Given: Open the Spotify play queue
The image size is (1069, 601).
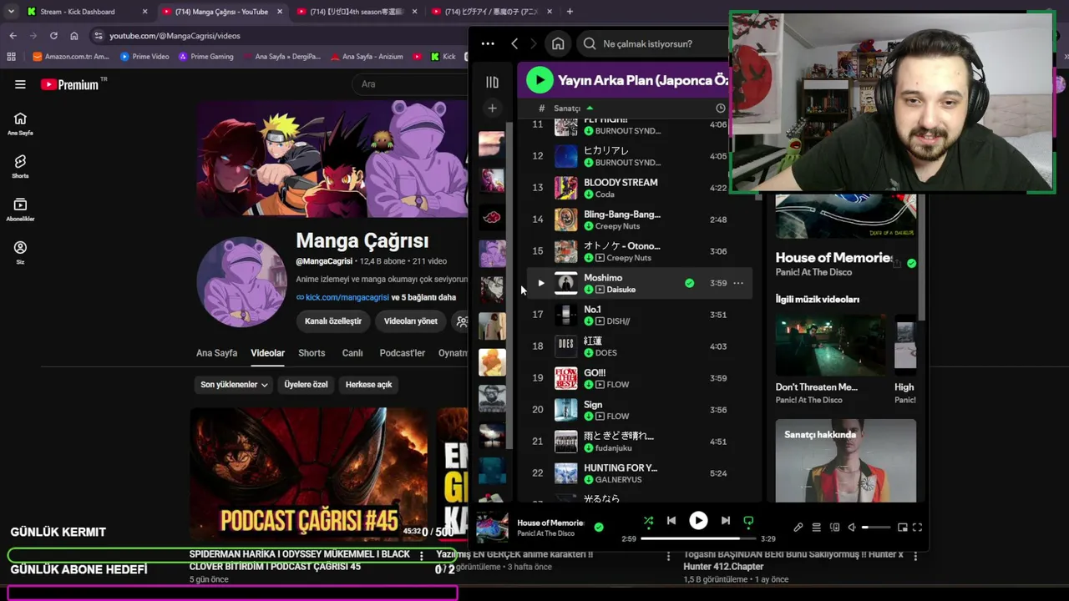Looking at the screenshot, I should (x=817, y=528).
